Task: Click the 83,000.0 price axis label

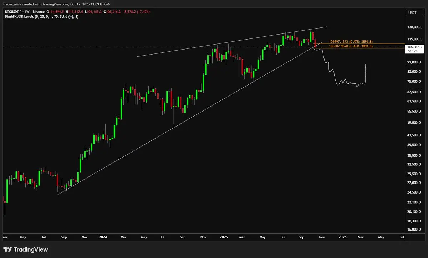Action: click(x=414, y=72)
